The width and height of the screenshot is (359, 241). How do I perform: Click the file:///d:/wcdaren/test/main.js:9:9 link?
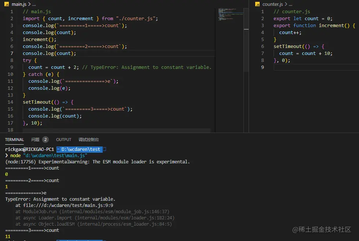[68, 205]
